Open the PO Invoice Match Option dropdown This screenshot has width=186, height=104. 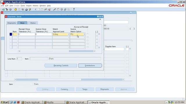pos(84,34)
